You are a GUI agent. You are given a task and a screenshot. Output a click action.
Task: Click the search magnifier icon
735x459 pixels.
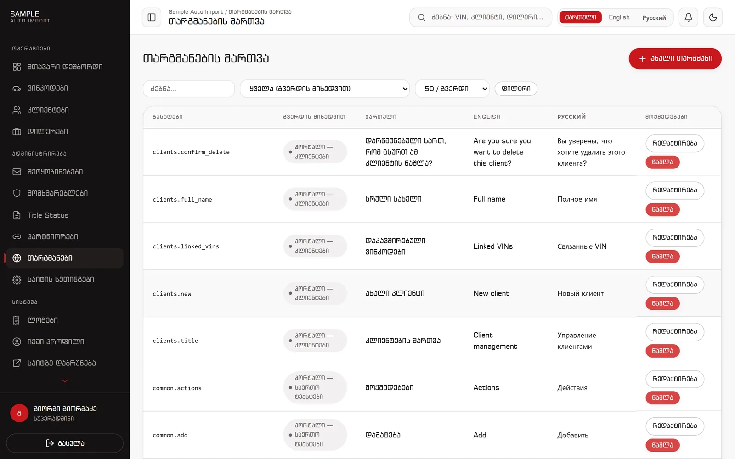coord(421,17)
